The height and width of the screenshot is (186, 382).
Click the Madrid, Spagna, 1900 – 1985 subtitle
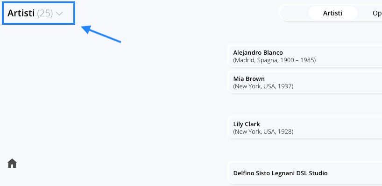(274, 60)
